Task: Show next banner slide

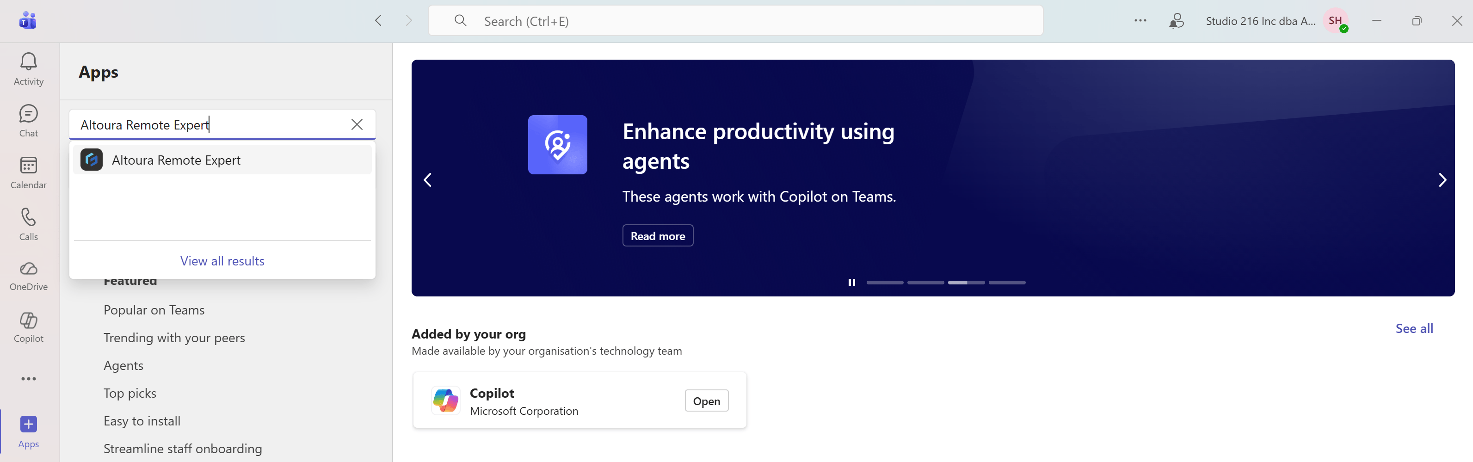Action: coord(1442,180)
